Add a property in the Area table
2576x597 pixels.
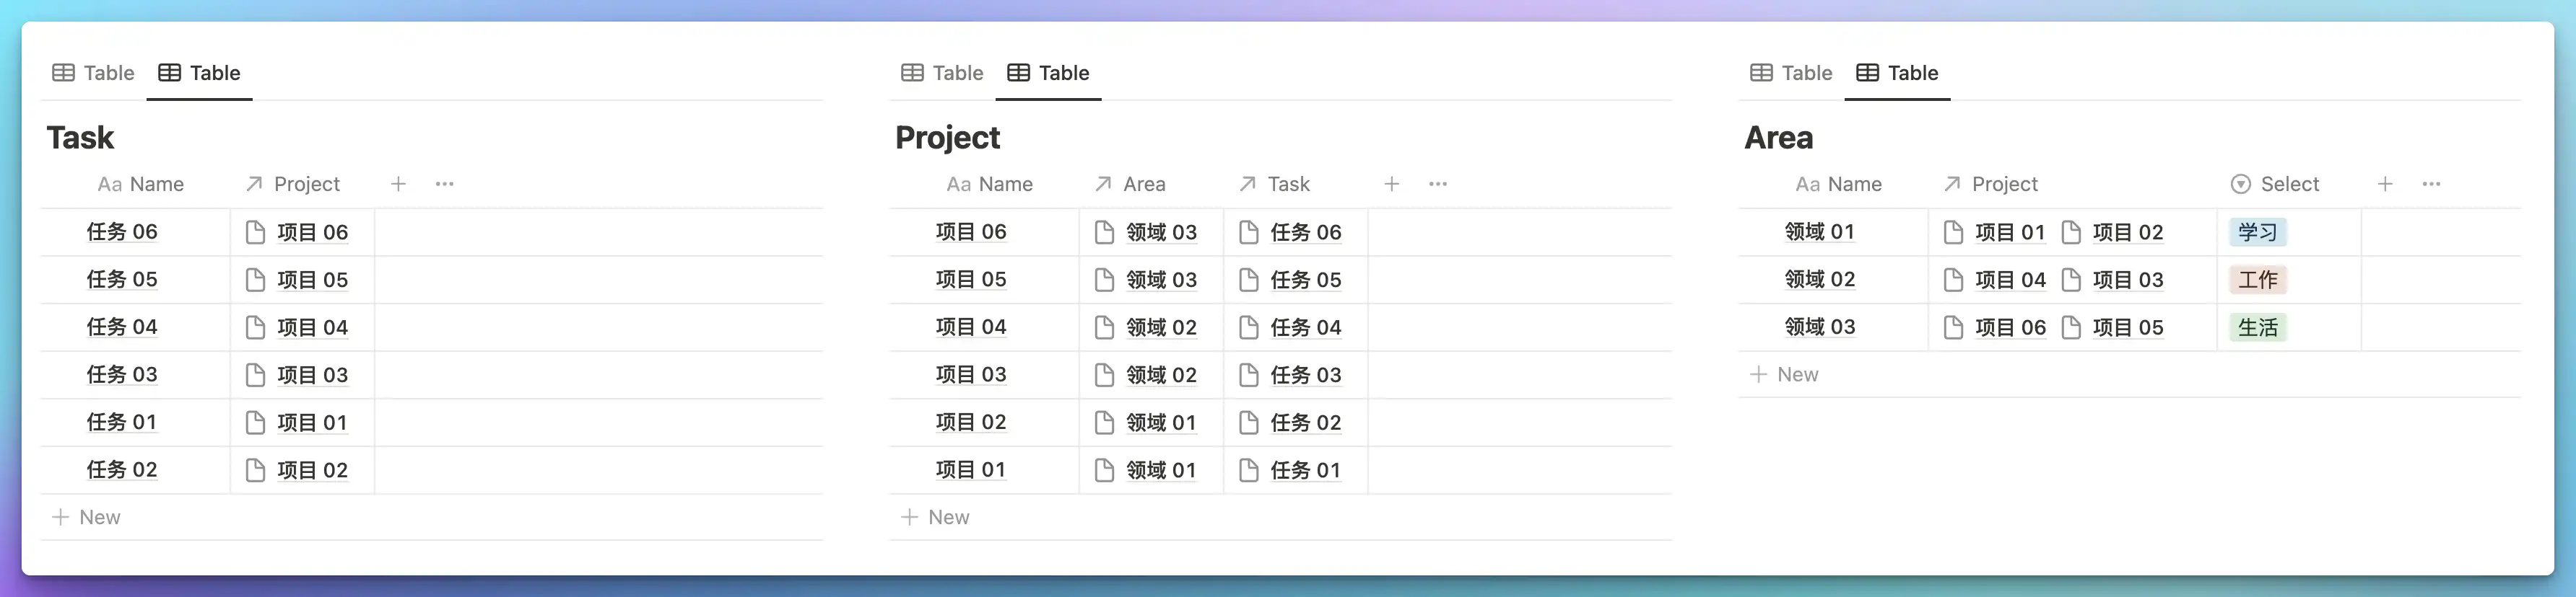coord(2385,184)
